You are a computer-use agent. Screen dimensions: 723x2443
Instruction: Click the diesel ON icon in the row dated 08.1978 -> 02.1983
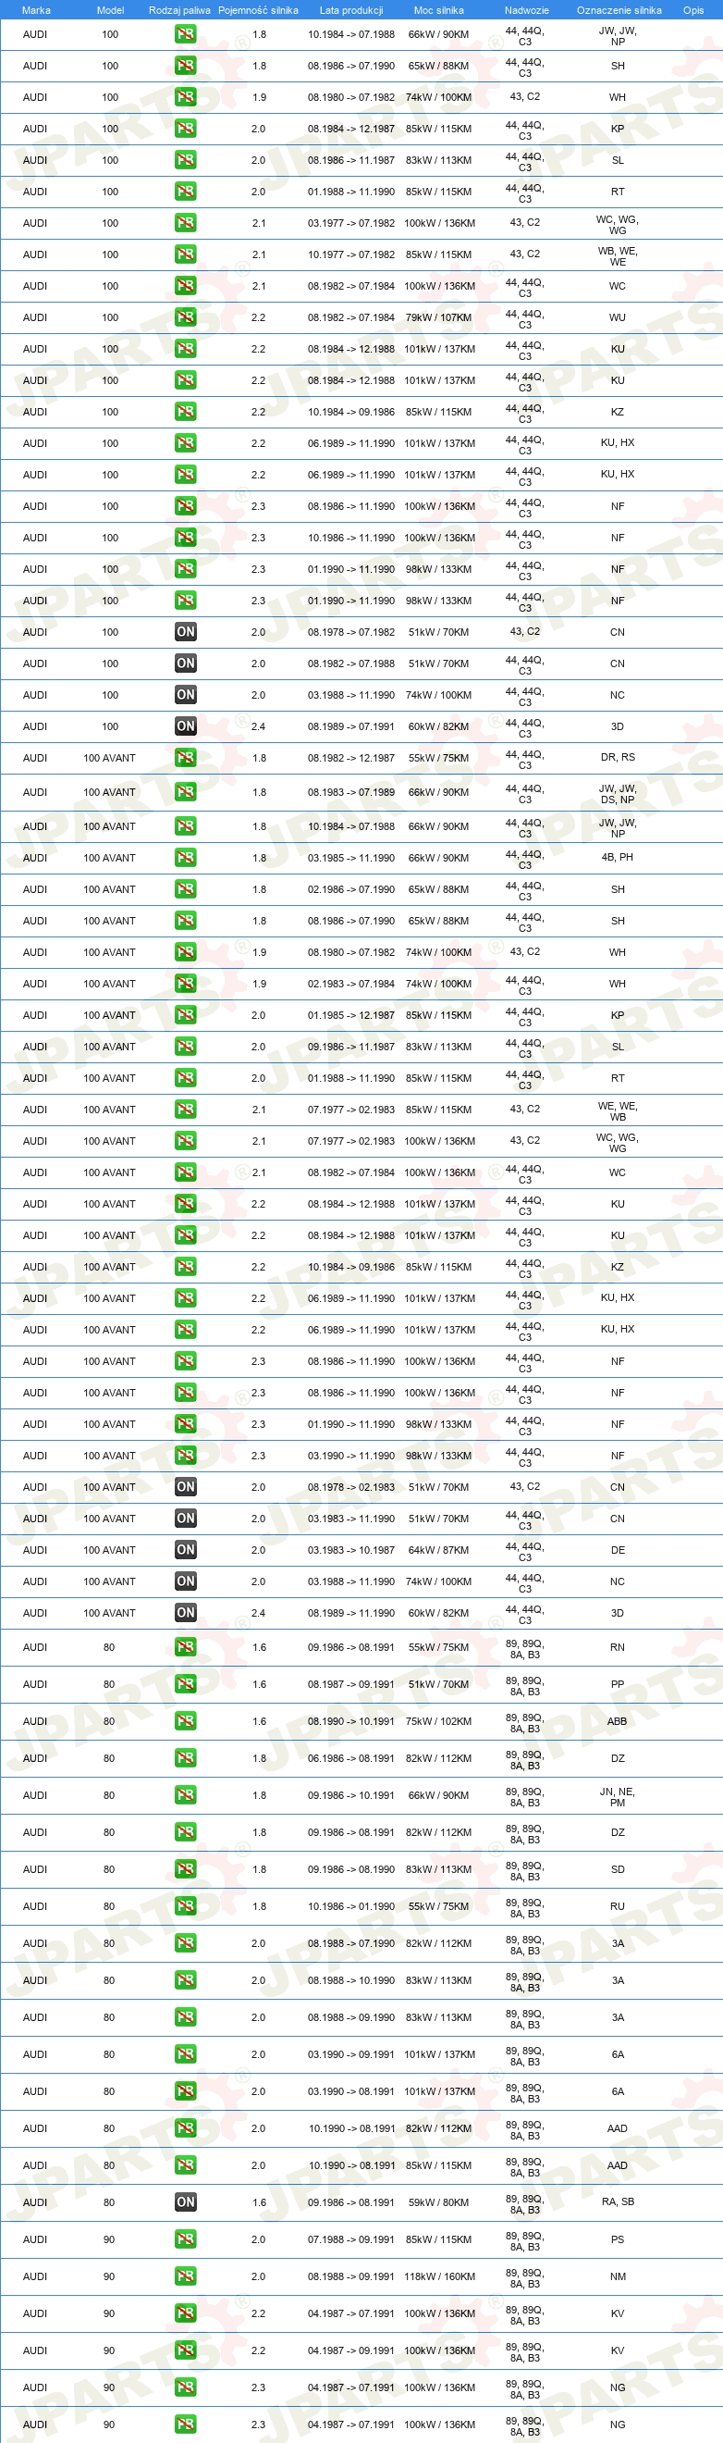[186, 1487]
